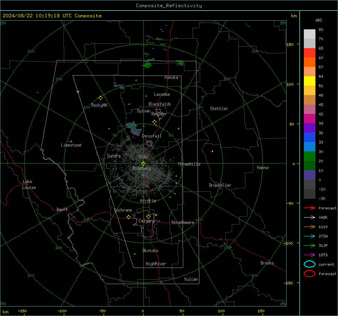This screenshot has height=316, width=338.
Task: Click the dBZ legend heading
Action: pos(318,20)
